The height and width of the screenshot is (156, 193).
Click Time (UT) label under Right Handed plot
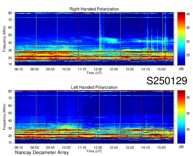point(94,73)
